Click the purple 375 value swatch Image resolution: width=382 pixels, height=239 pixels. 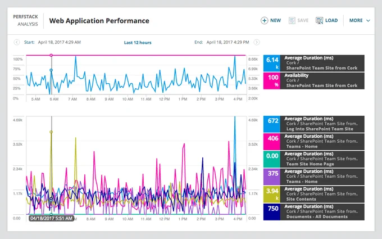[272, 177]
